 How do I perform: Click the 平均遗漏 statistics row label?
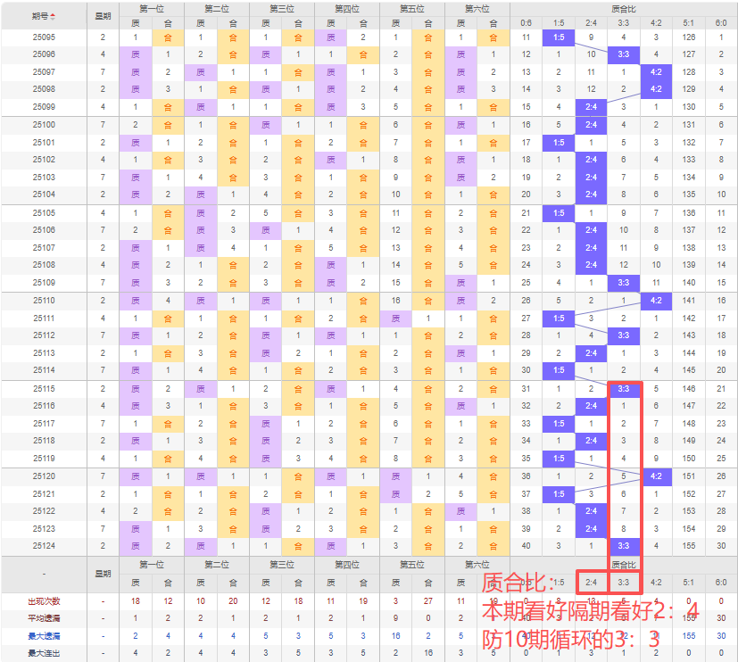[44, 618]
